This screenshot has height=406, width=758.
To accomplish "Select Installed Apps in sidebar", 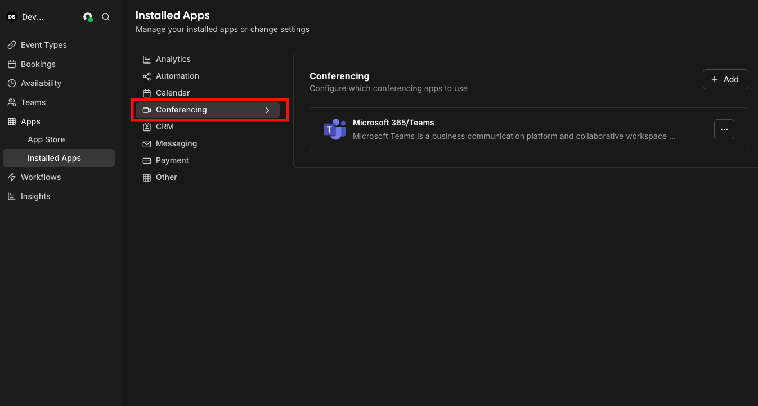I will pos(54,158).
